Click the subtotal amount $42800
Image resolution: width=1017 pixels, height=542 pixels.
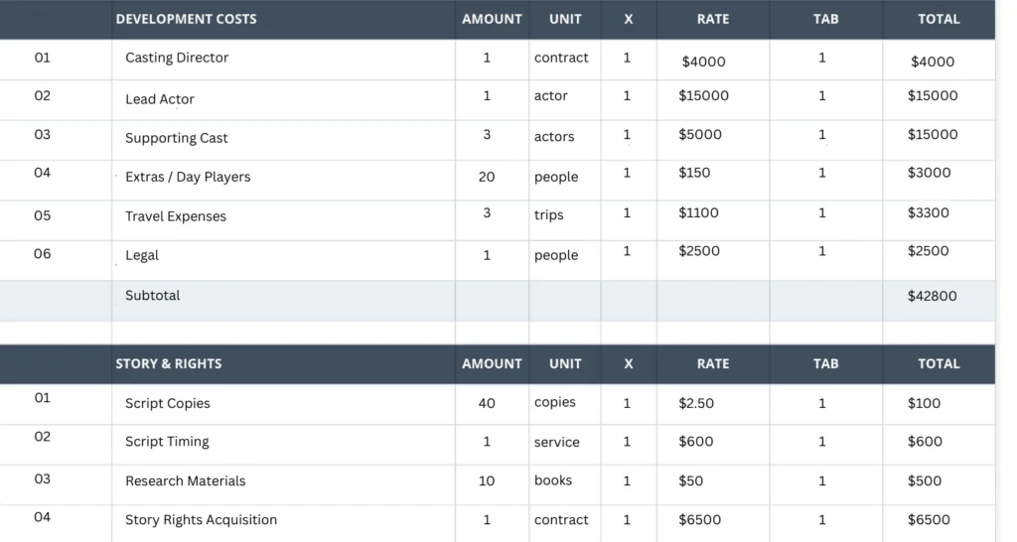click(x=932, y=296)
